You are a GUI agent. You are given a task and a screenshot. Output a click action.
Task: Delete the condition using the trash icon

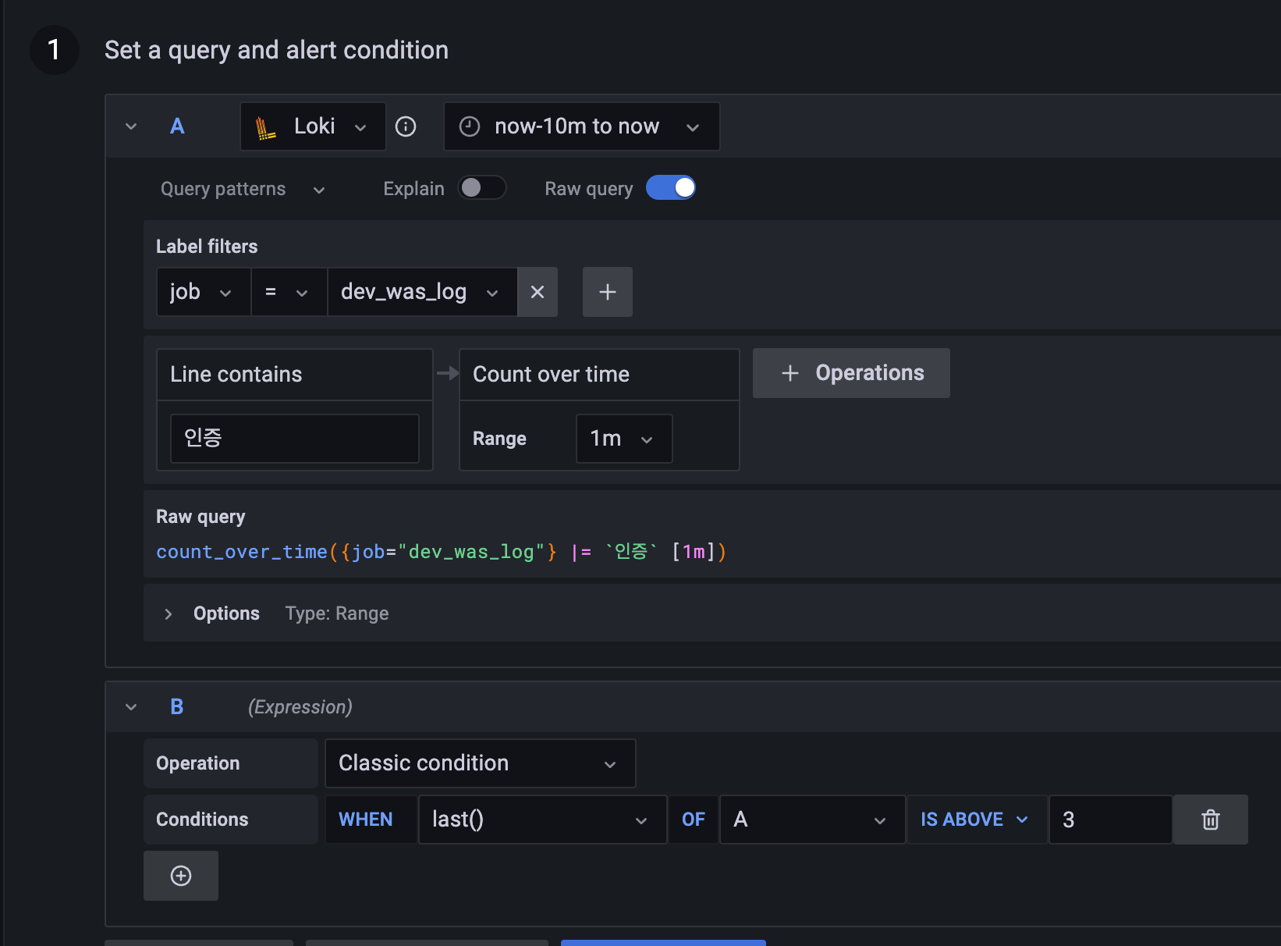[1211, 820]
